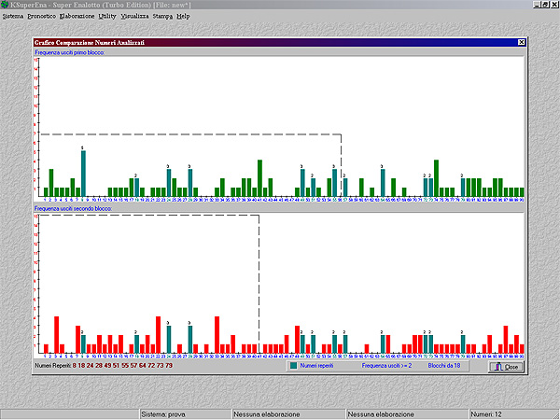Viewport: 560px width, 420px height.
Task: Click the tallest teal bar in first block chart
Action: [x=83, y=174]
